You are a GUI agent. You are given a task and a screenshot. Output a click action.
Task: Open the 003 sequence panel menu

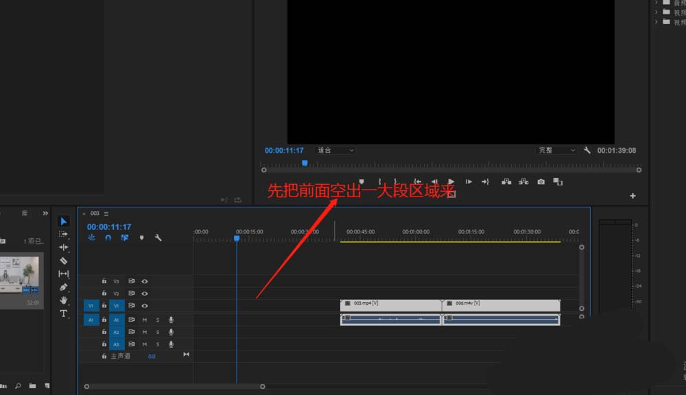106,214
